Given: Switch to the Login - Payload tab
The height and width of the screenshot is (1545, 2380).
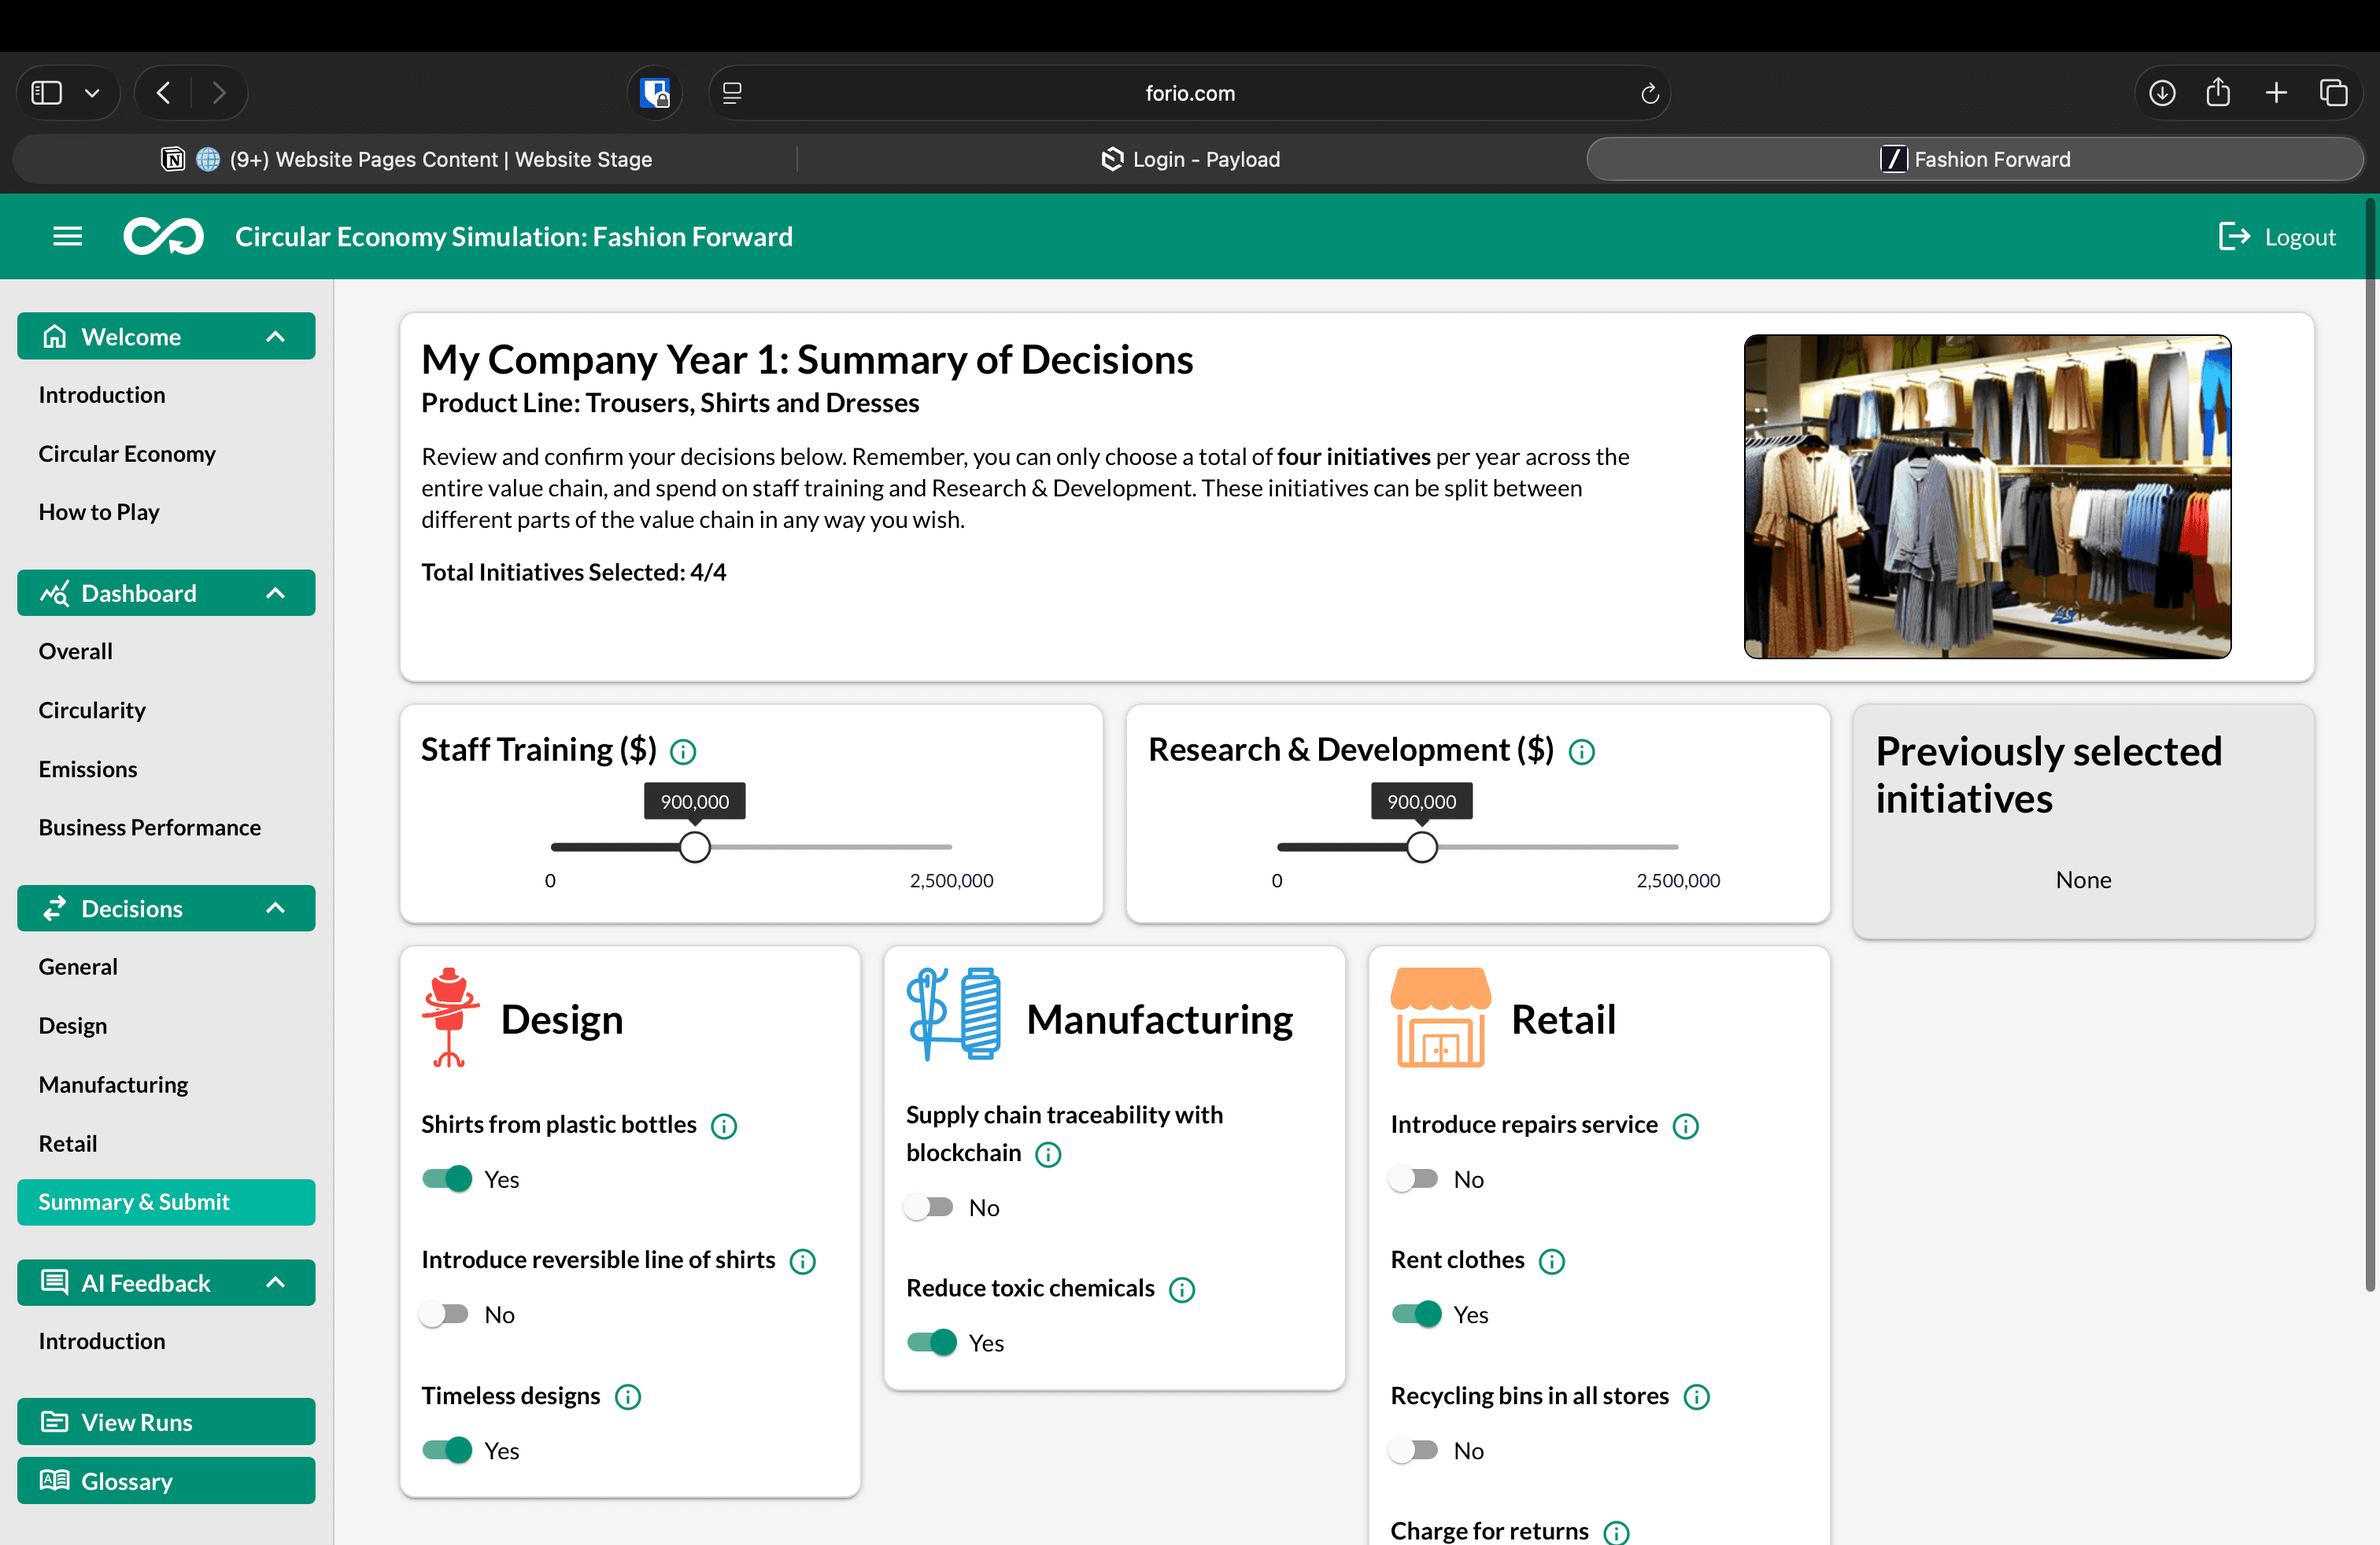Looking at the screenshot, I should (x=1190, y=159).
